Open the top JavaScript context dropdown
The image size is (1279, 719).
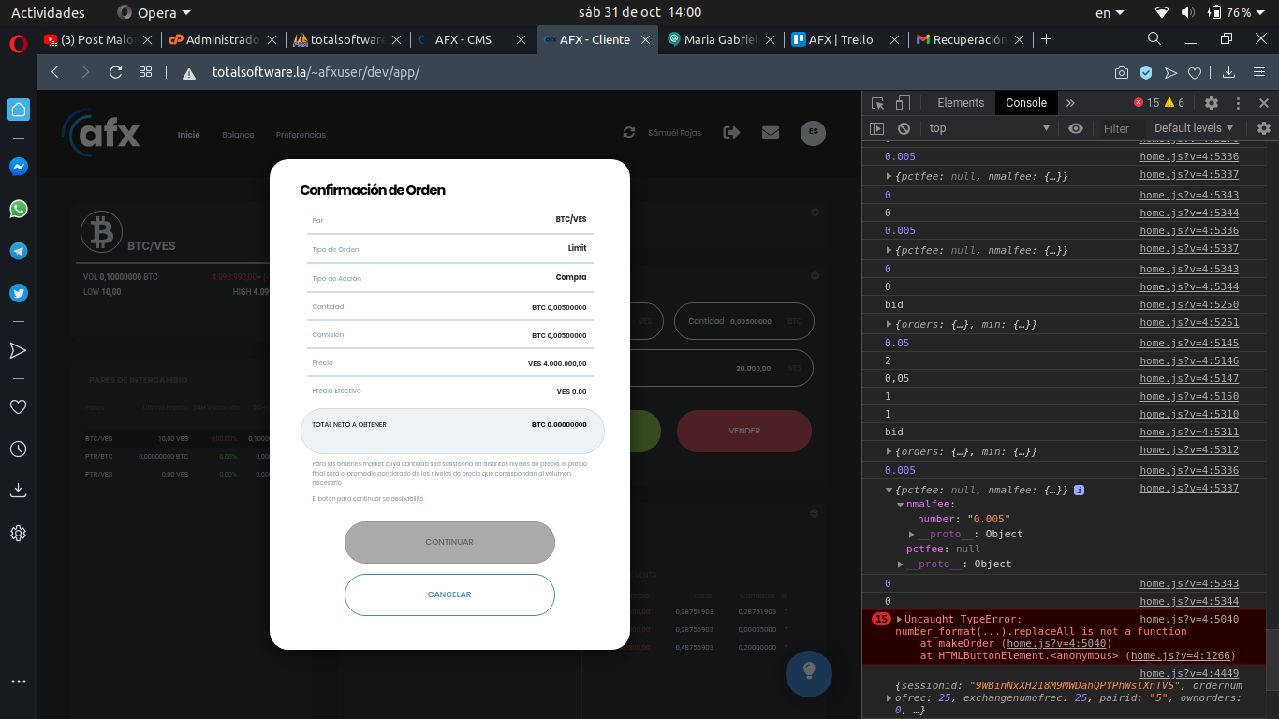988,128
